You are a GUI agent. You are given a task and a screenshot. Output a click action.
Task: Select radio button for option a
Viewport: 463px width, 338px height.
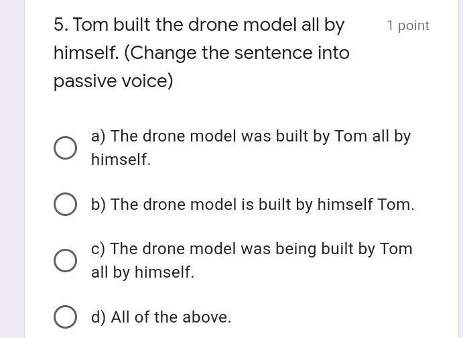click(x=65, y=148)
